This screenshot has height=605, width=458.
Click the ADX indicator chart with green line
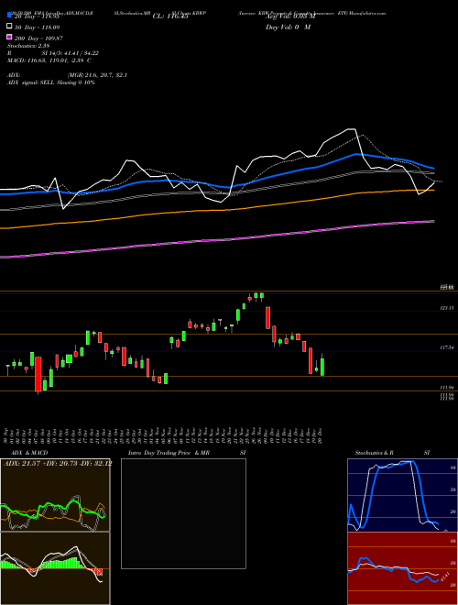[55, 495]
